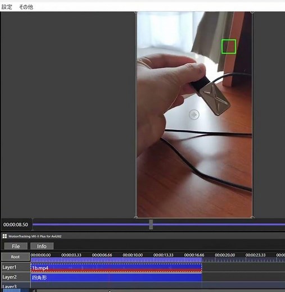
Task: Click the 00:00:03.33 mark on the timeline ruler
Action: pos(71,255)
